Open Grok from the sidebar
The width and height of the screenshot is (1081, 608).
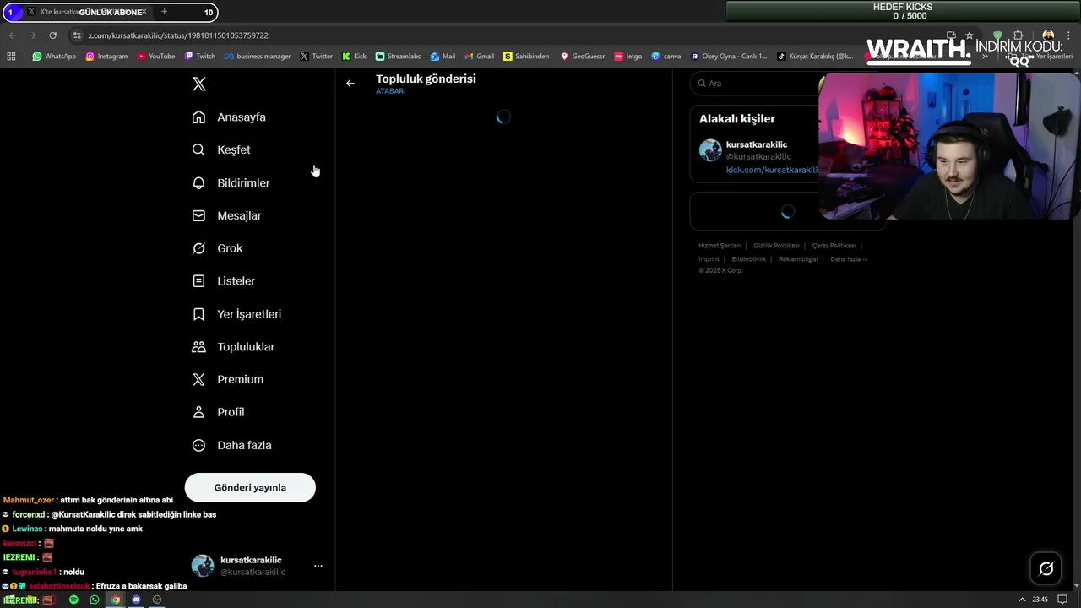[x=217, y=248]
